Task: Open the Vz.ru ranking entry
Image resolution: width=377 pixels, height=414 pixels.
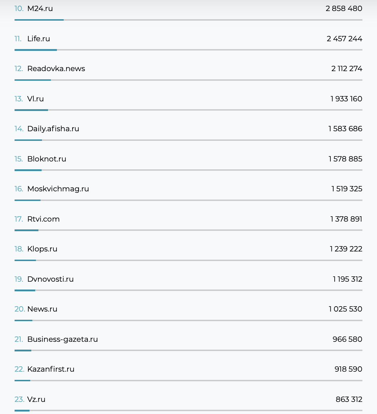Action: pyautogui.click(x=36, y=399)
